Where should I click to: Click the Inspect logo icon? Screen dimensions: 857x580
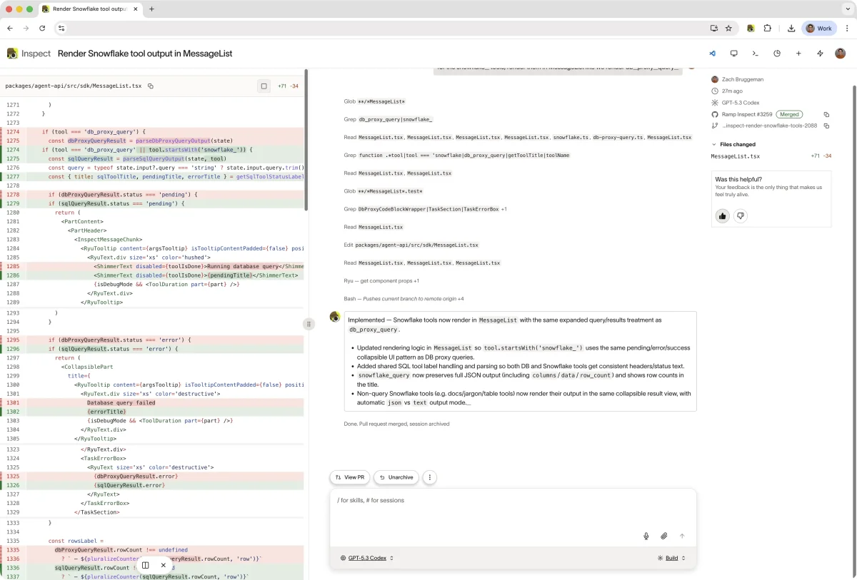pyautogui.click(x=12, y=54)
